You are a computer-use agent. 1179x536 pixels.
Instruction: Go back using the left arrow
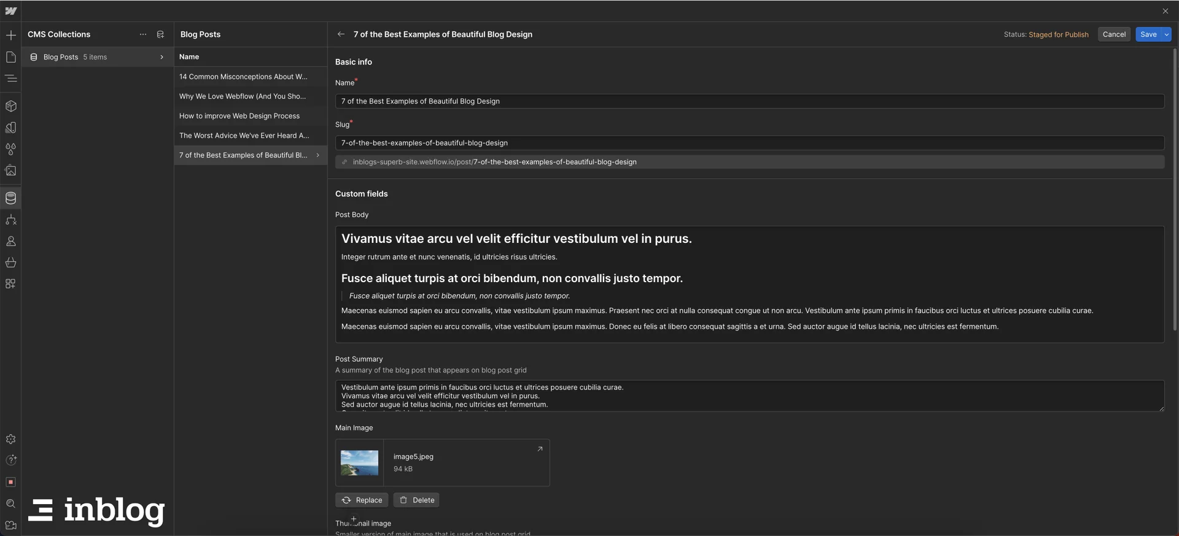pyautogui.click(x=341, y=34)
